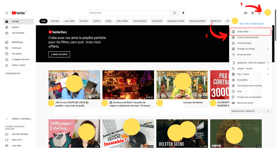280x157 pixels.
Task: Open the YouTube apps grid
Action: (x=253, y=13)
